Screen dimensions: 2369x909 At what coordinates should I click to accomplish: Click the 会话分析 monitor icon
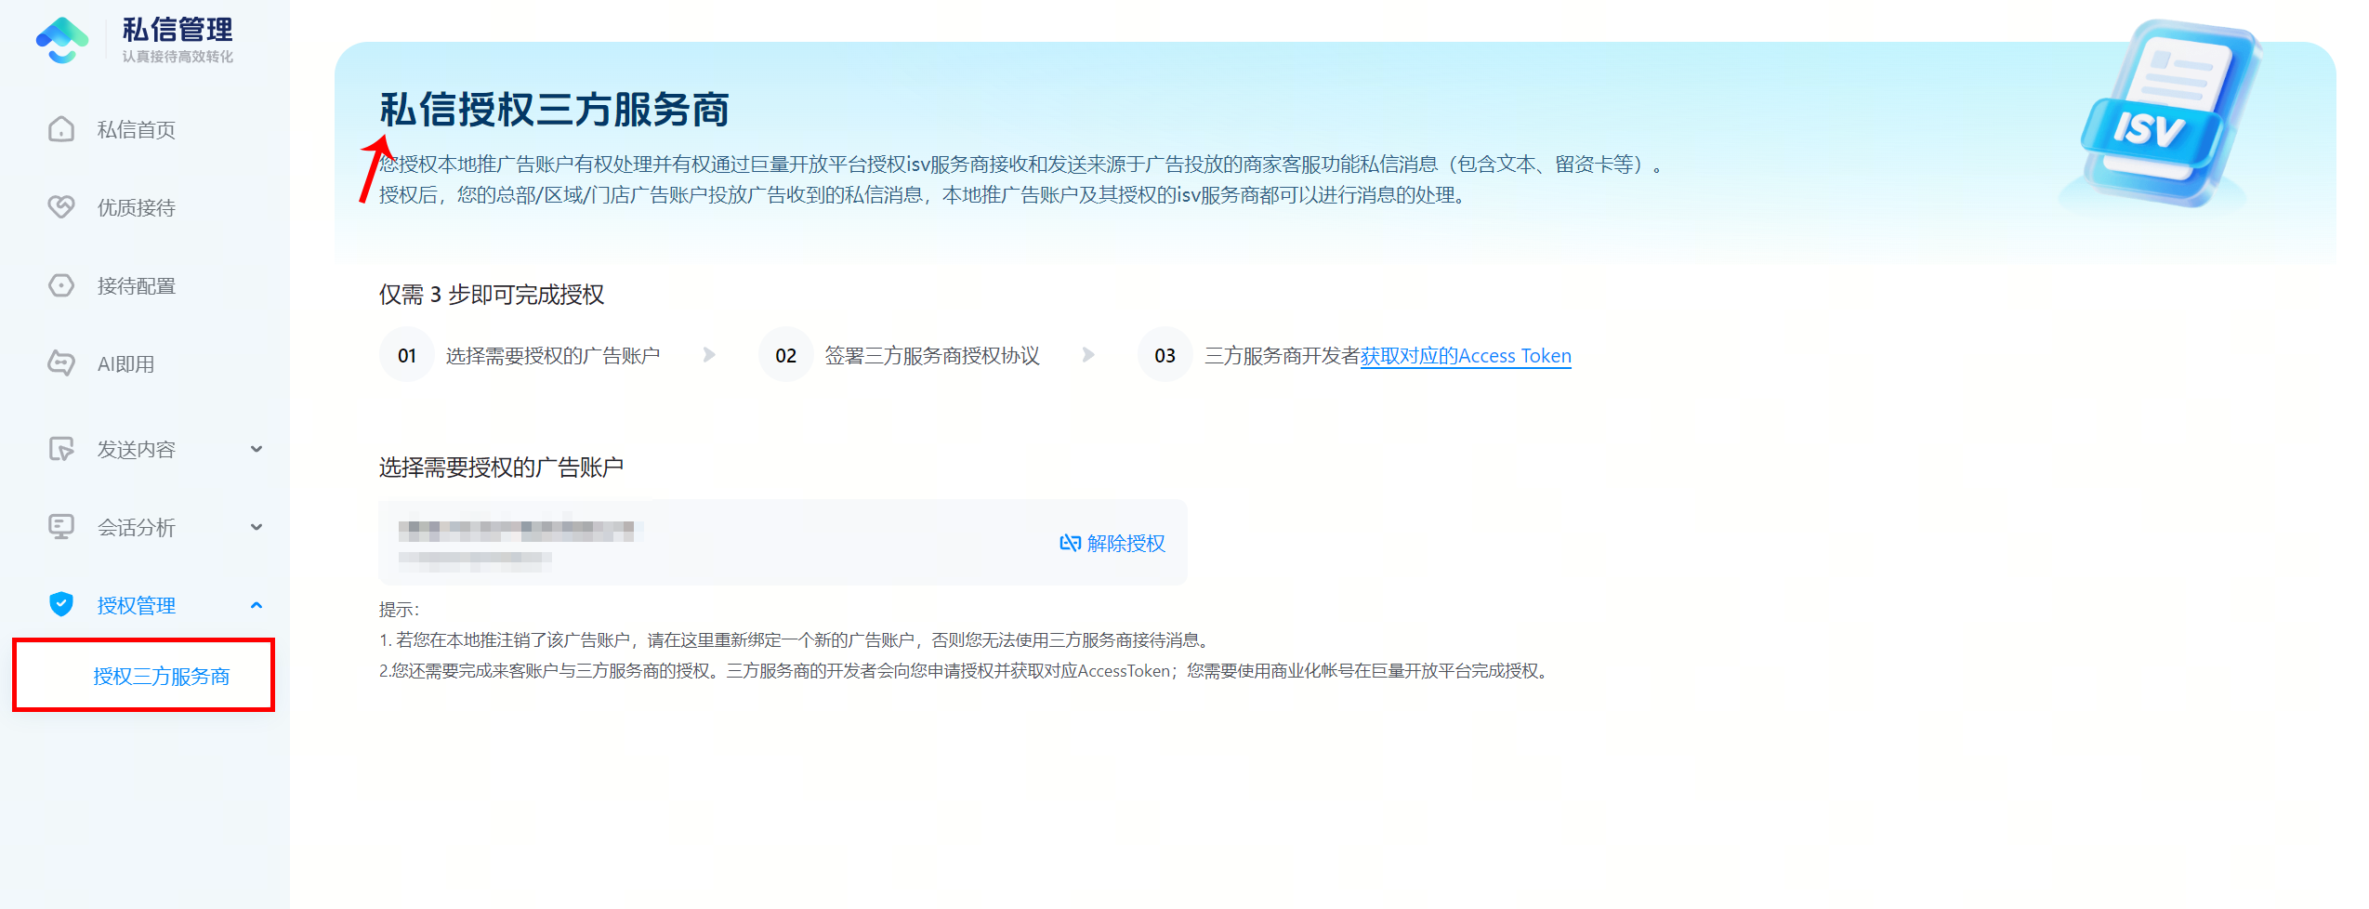(61, 527)
